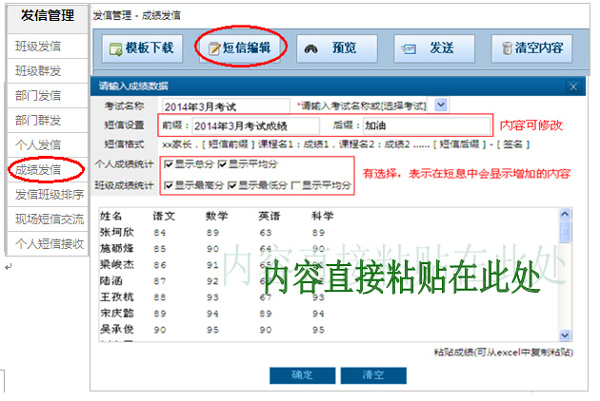The height and width of the screenshot is (401, 600).
Task: Click the 清空内容 trash can icon
Action: (508, 48)
